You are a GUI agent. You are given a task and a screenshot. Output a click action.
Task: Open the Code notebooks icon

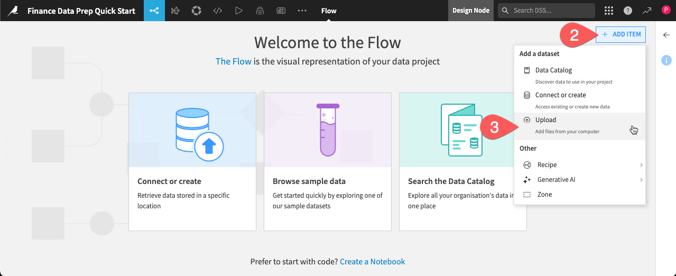coord(218,11)
